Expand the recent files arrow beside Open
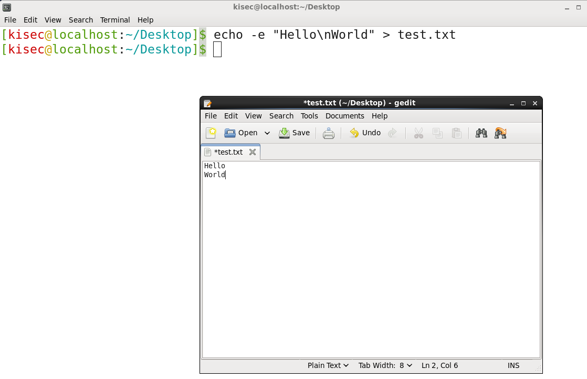The image size is (587, 379). [x=267, y=133]
